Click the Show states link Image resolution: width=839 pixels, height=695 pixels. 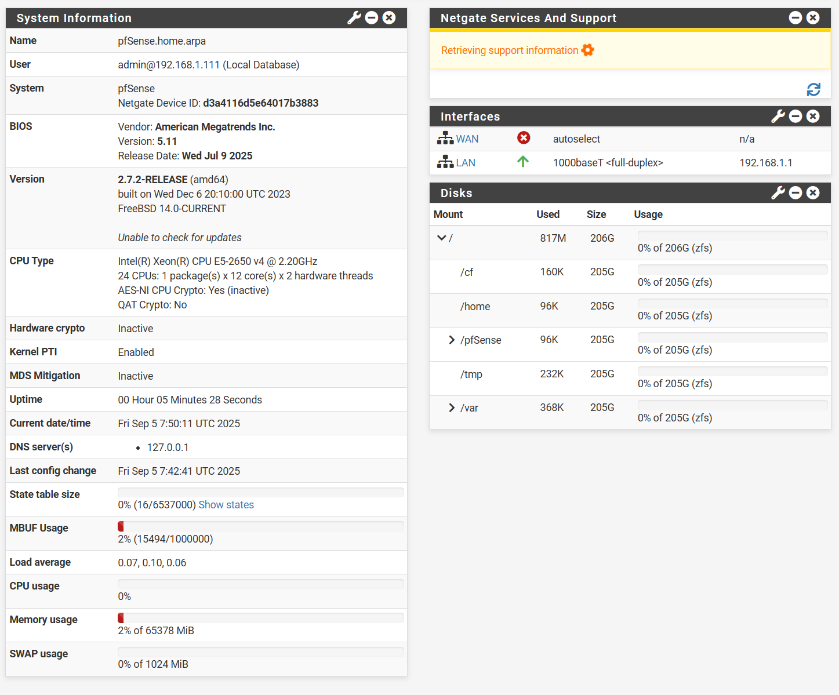click(226, 505)
